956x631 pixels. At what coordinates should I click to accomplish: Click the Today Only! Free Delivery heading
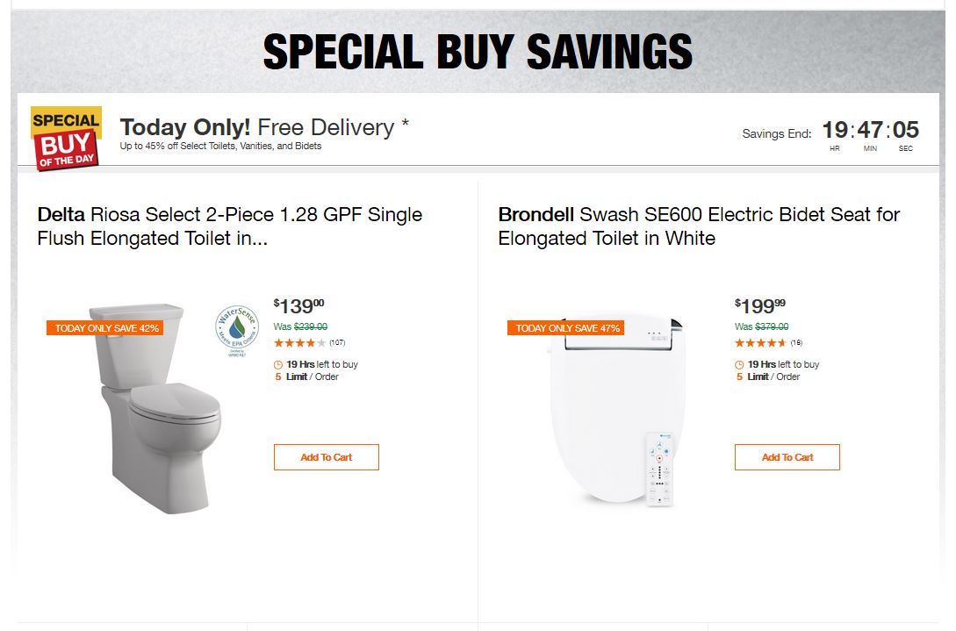tap(264, 127)
